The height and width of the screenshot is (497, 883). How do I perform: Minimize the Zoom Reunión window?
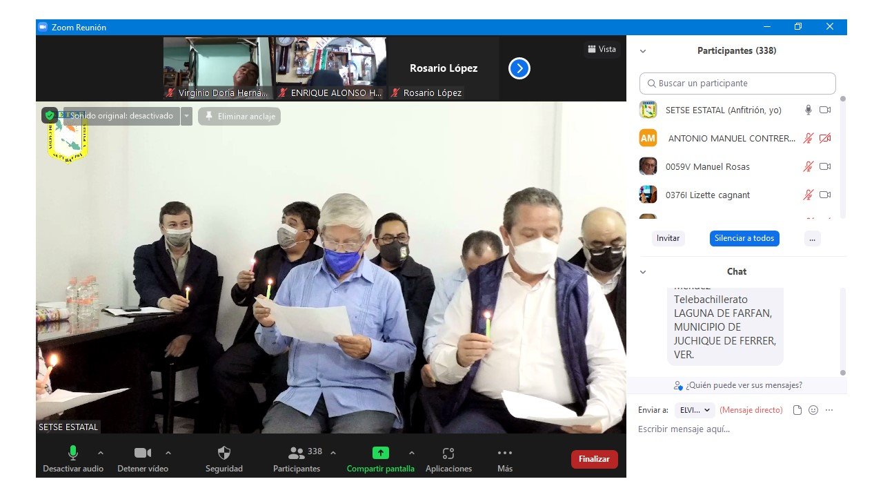[767, 27]
